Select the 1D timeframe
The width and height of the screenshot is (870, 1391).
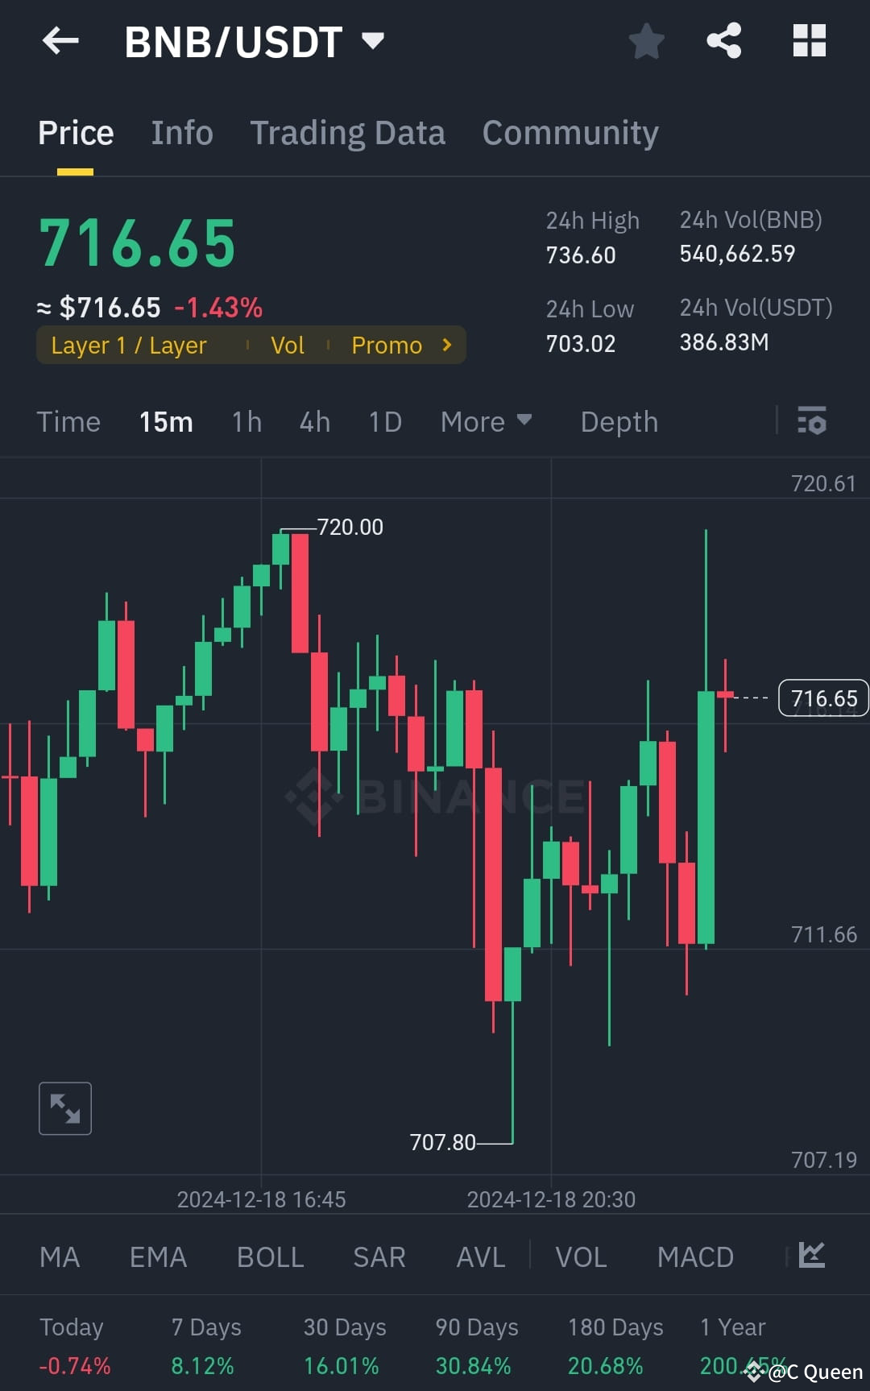(384, 421)
